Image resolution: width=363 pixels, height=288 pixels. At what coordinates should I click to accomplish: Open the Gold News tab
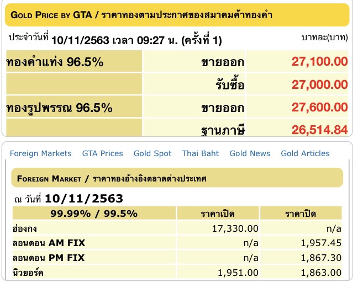[x=250, y=153]
